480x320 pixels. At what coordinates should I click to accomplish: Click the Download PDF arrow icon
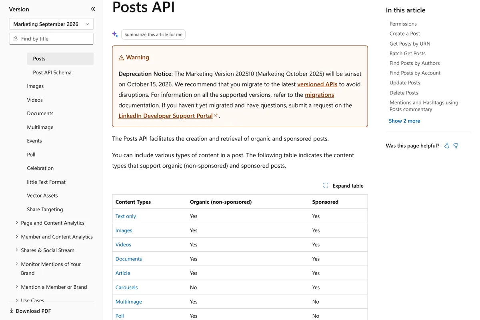pyautogui.click(x=11, y=311)
